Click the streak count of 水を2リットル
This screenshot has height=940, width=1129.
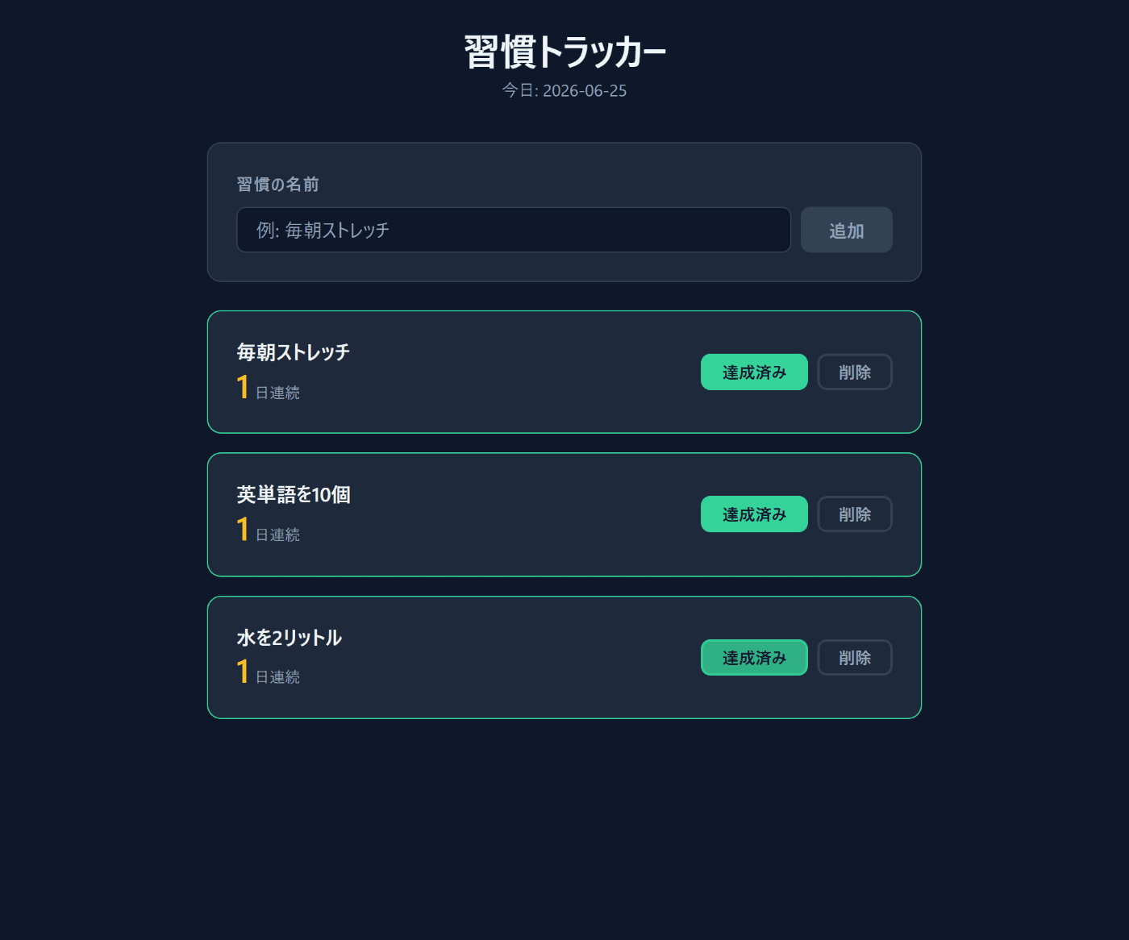point(243,672)
